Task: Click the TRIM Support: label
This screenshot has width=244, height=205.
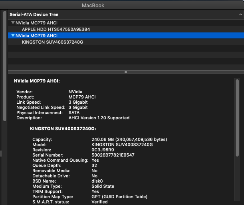Action: [48, 191]
